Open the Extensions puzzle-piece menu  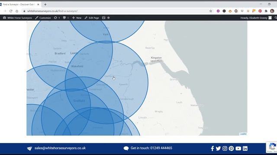point(266,11)
